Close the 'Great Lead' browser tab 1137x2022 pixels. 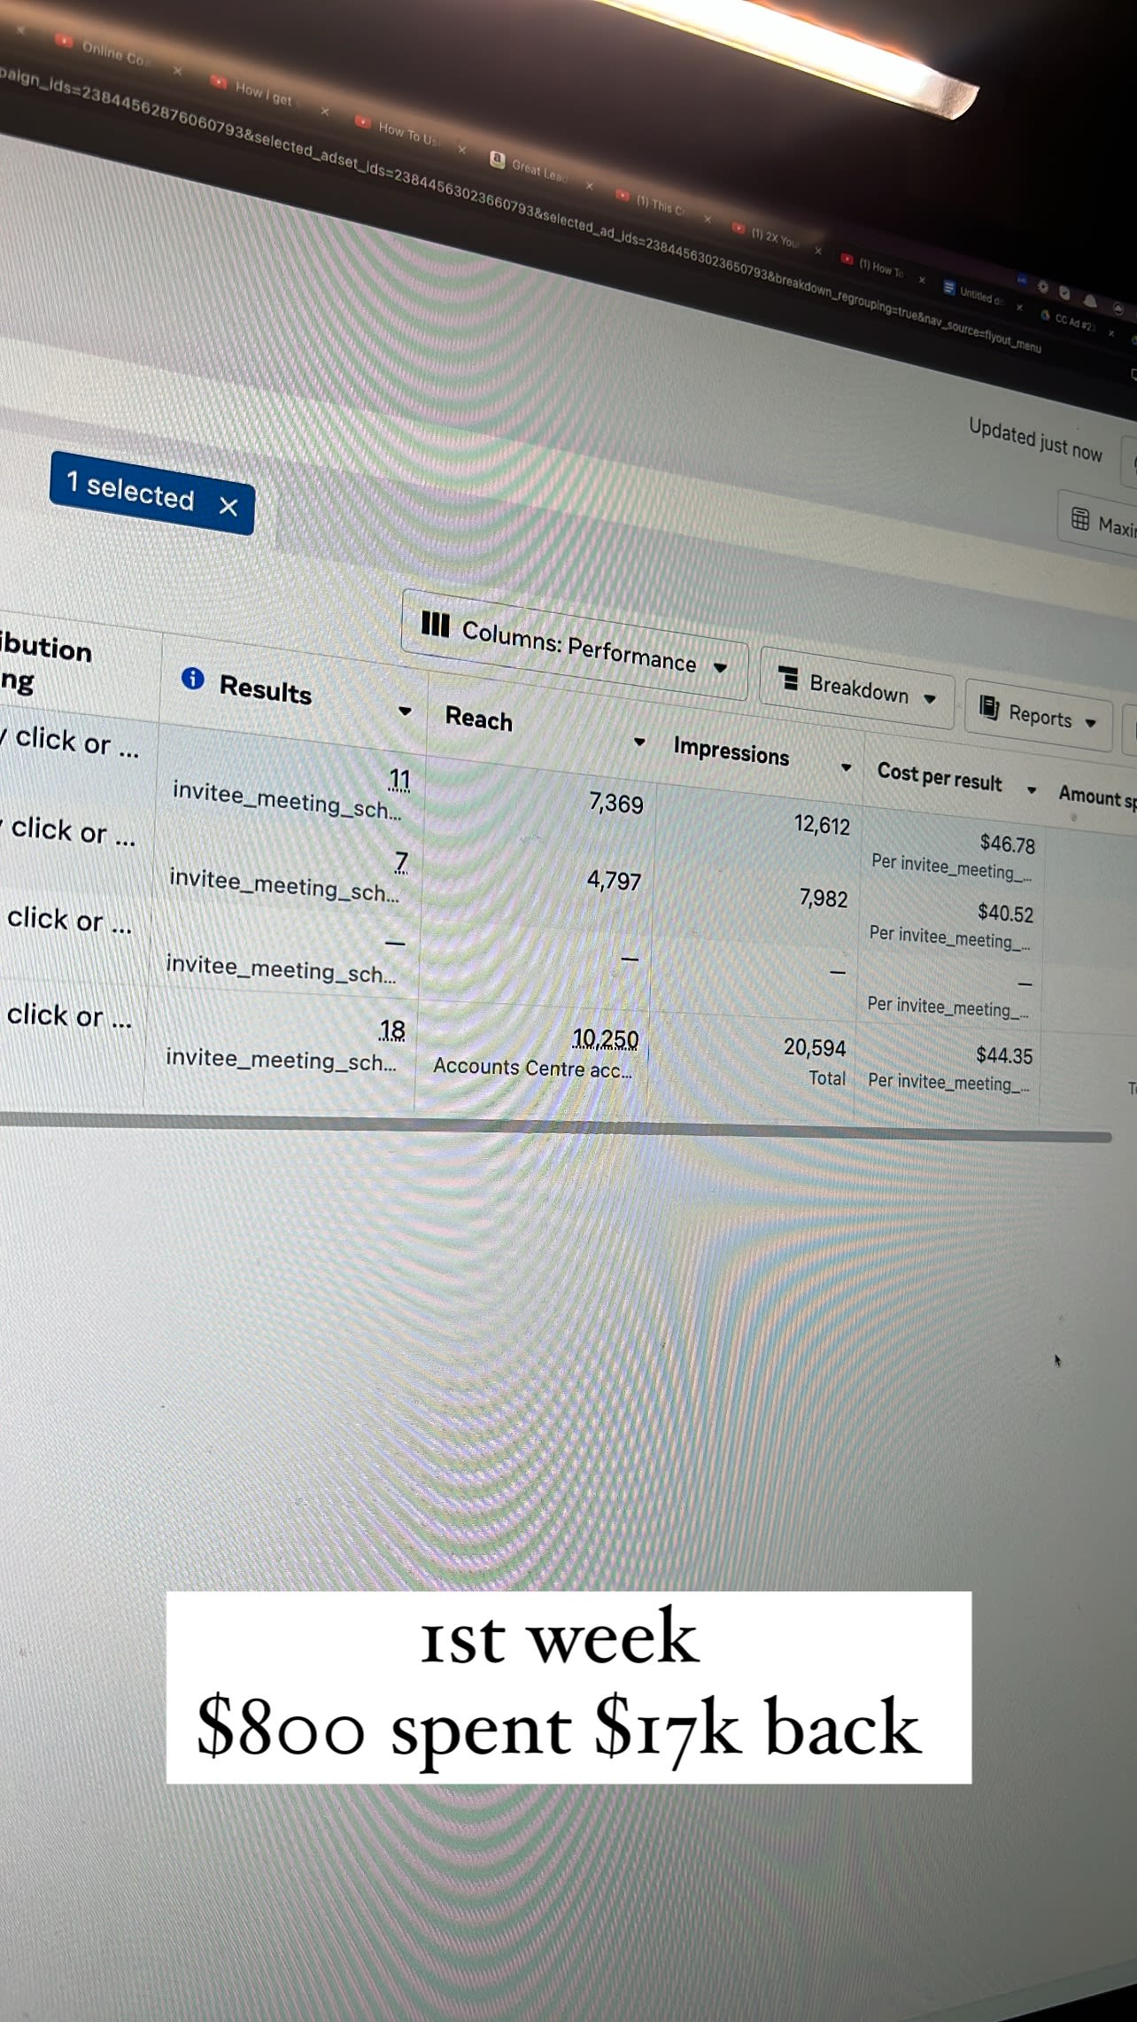[590, 186]
